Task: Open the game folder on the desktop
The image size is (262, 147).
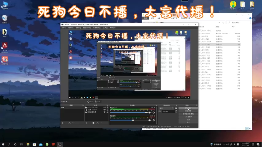Action: [252, 5]
